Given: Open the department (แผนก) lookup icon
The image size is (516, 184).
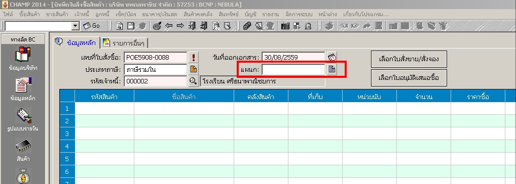Looking at the screenshot, I should coord(332,69).
